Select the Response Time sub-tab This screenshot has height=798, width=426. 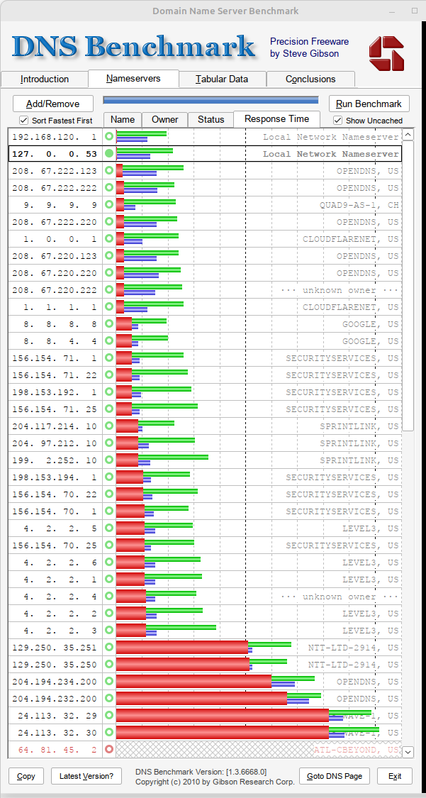[276, 119]
